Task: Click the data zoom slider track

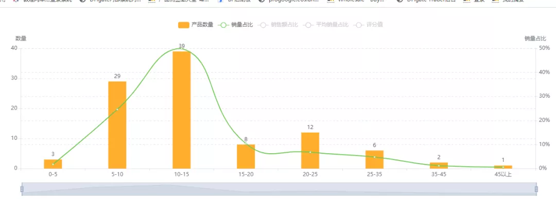Action: (x=279, y=189)
